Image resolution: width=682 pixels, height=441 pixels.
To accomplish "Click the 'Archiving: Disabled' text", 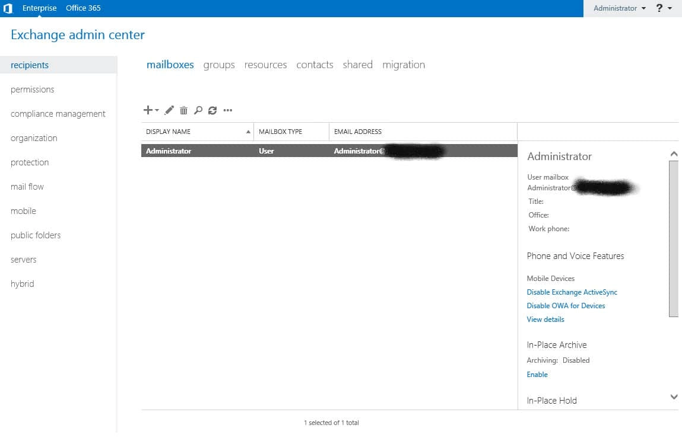I will coord(558,360).
